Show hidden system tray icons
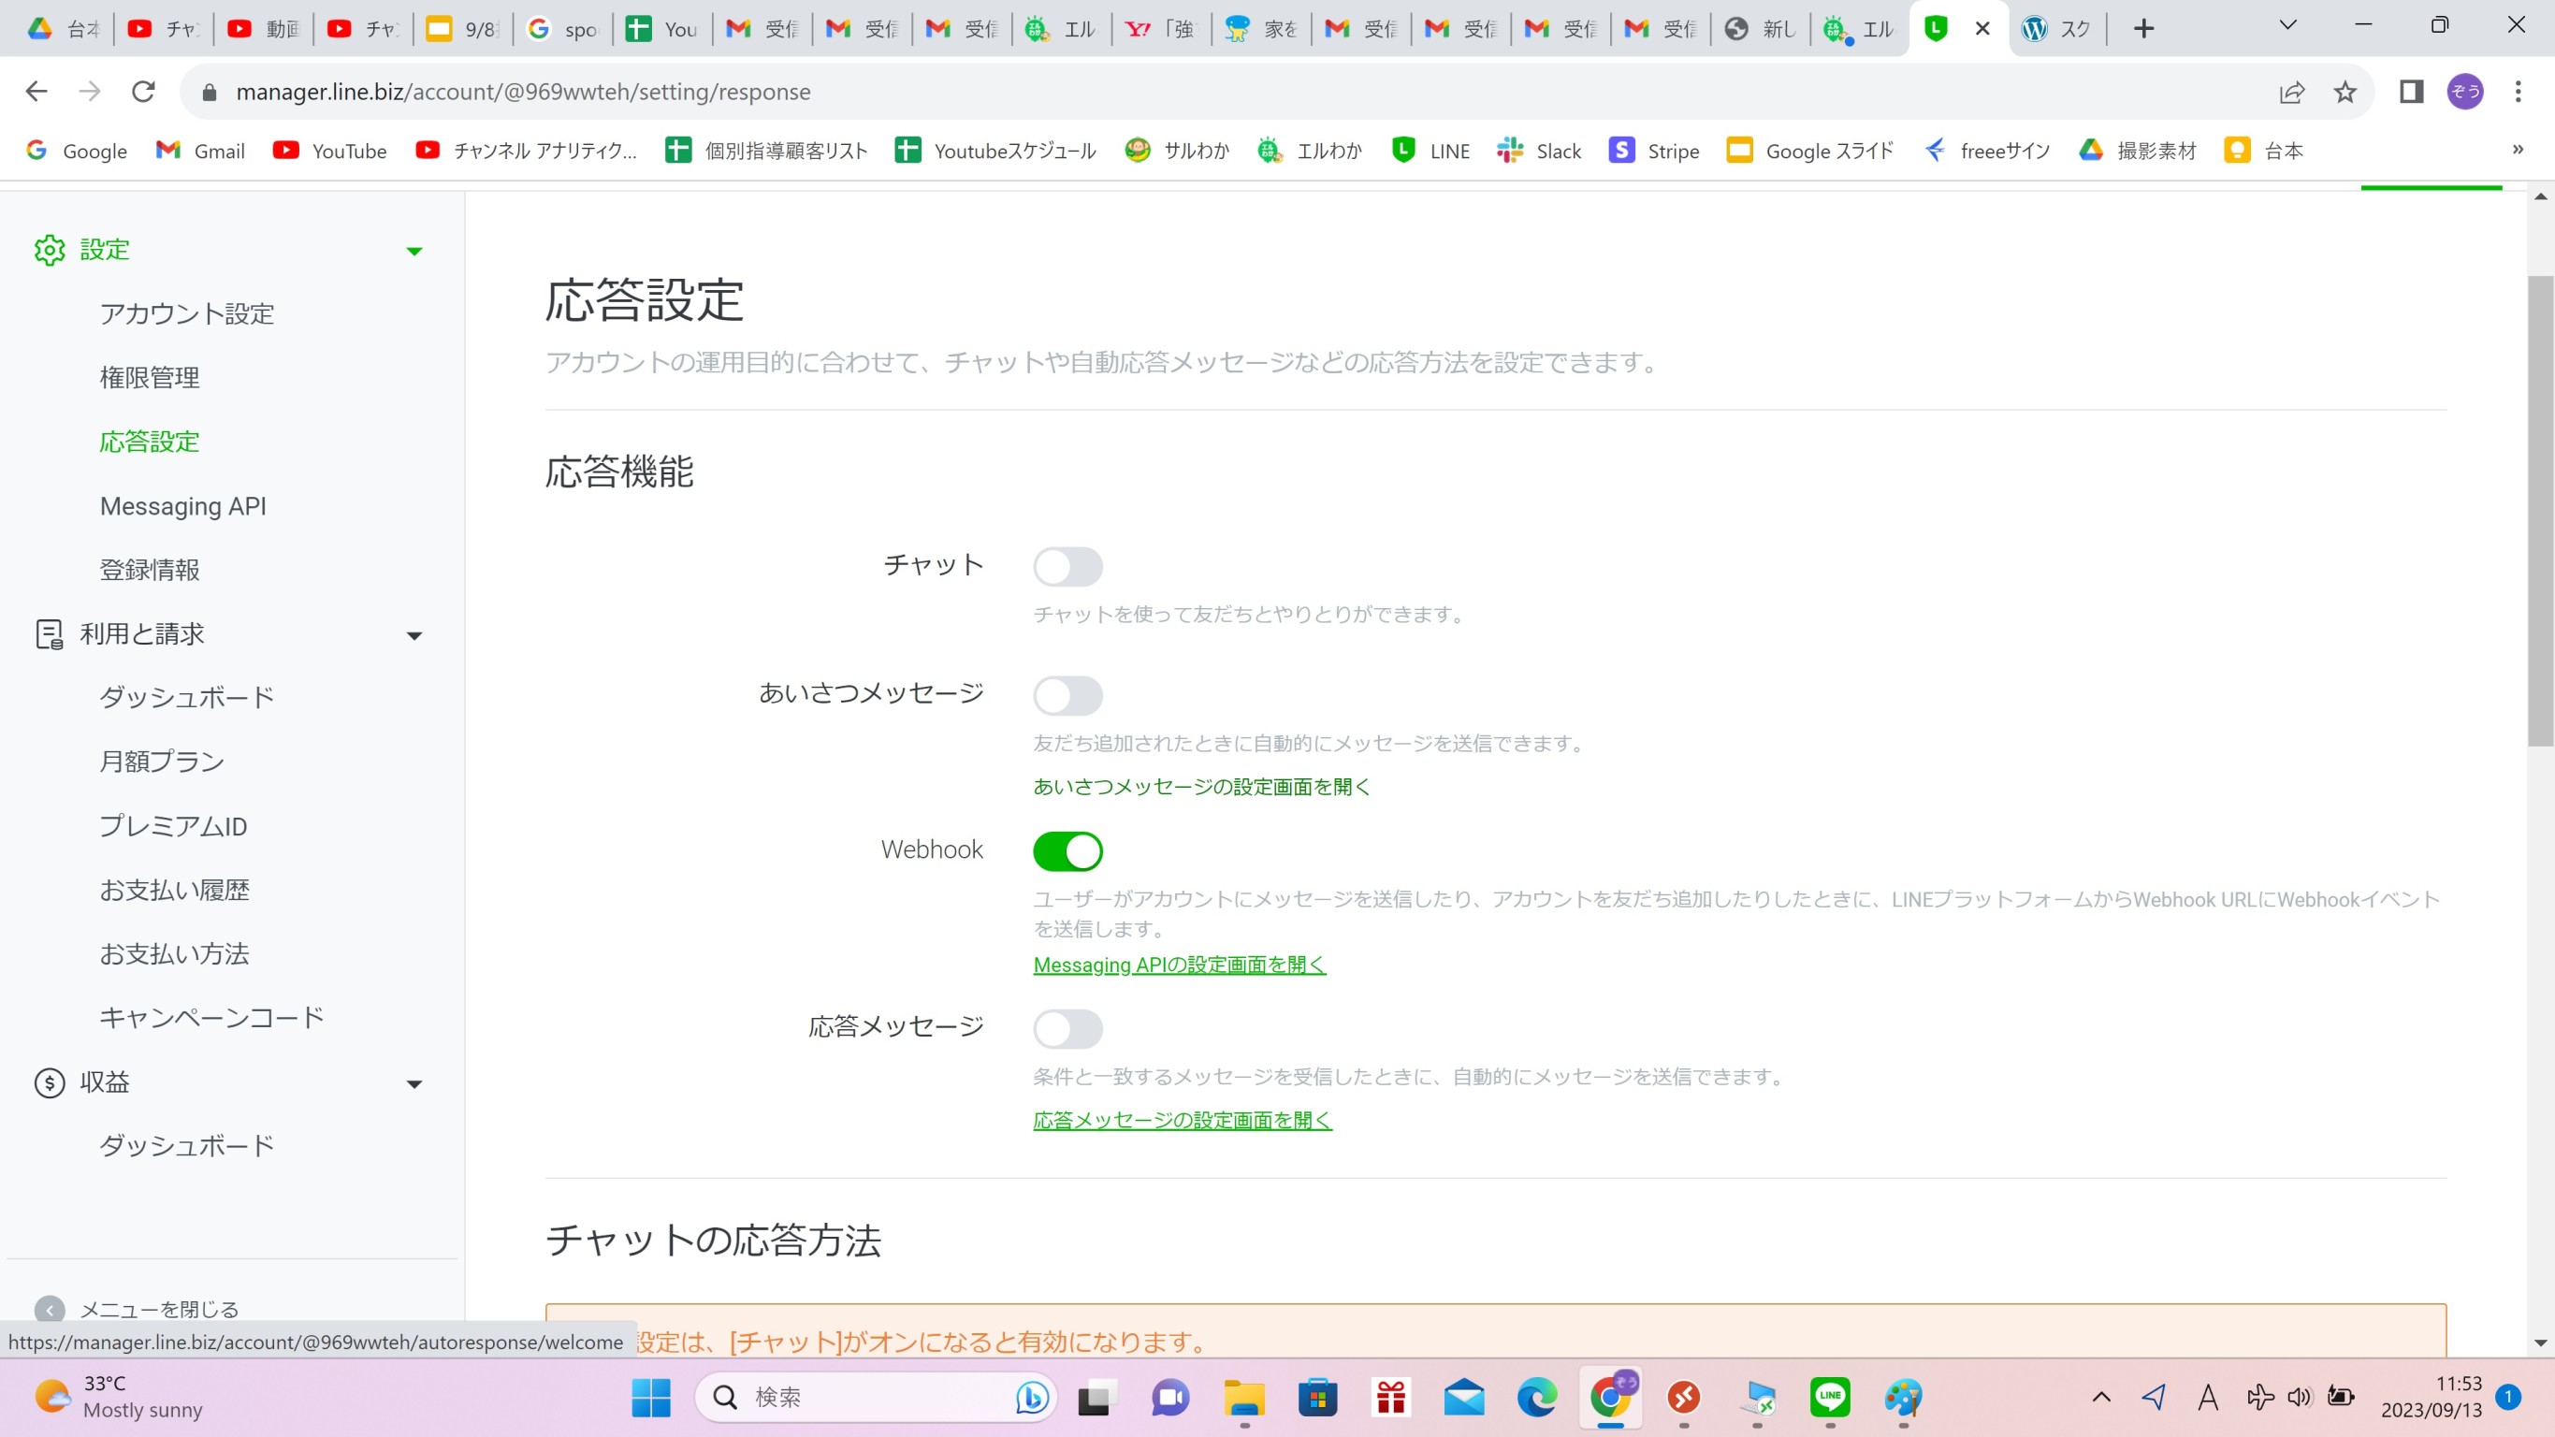This screenshot has width=2555, height=1437. click(2100, 1398)
